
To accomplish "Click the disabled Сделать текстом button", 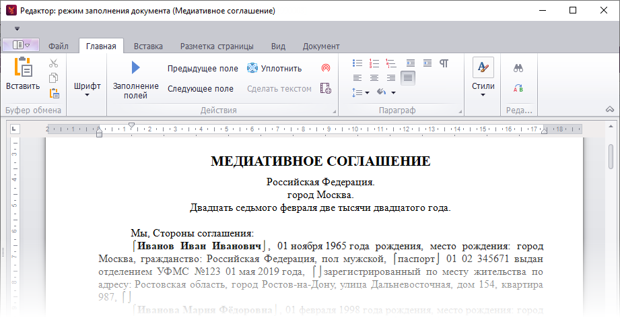I will 279,89.
